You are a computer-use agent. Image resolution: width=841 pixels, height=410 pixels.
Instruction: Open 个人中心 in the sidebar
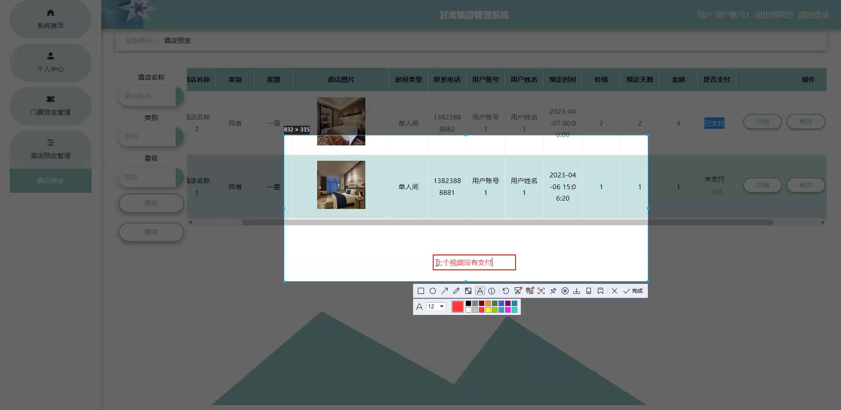pyautogui.click(x=50, y=63)
